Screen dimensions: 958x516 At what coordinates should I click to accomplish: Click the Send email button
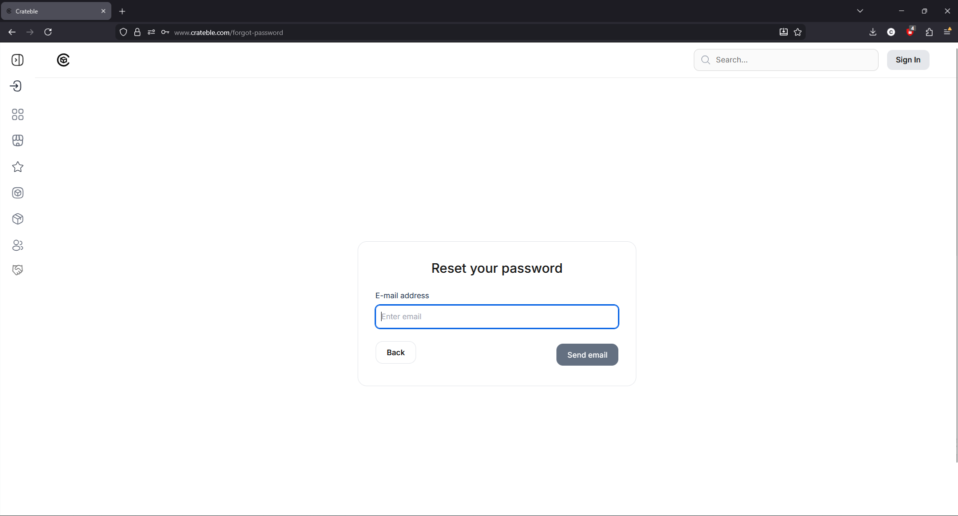(587, 355)
